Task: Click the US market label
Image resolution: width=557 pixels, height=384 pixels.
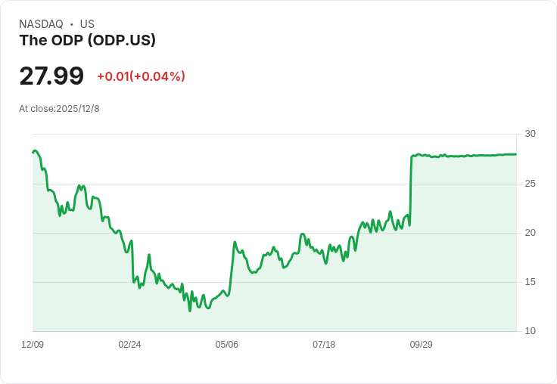Action: point(87,23)
